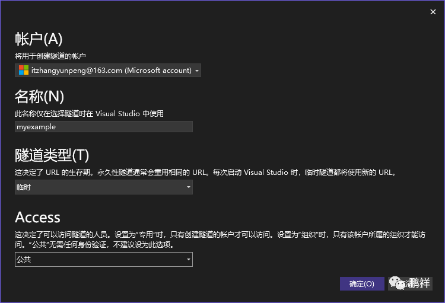This screenshot has height=303, width=445.
Task: Click the description mentioning Visual Studio 中使用
Action: tap(89, 114)
